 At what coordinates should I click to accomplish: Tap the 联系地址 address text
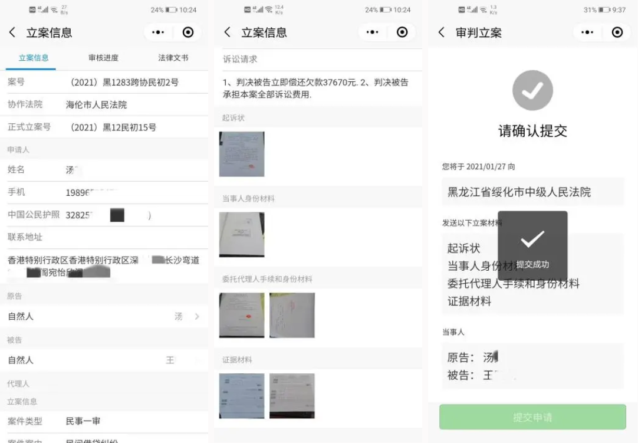click(x=104, y=266)
